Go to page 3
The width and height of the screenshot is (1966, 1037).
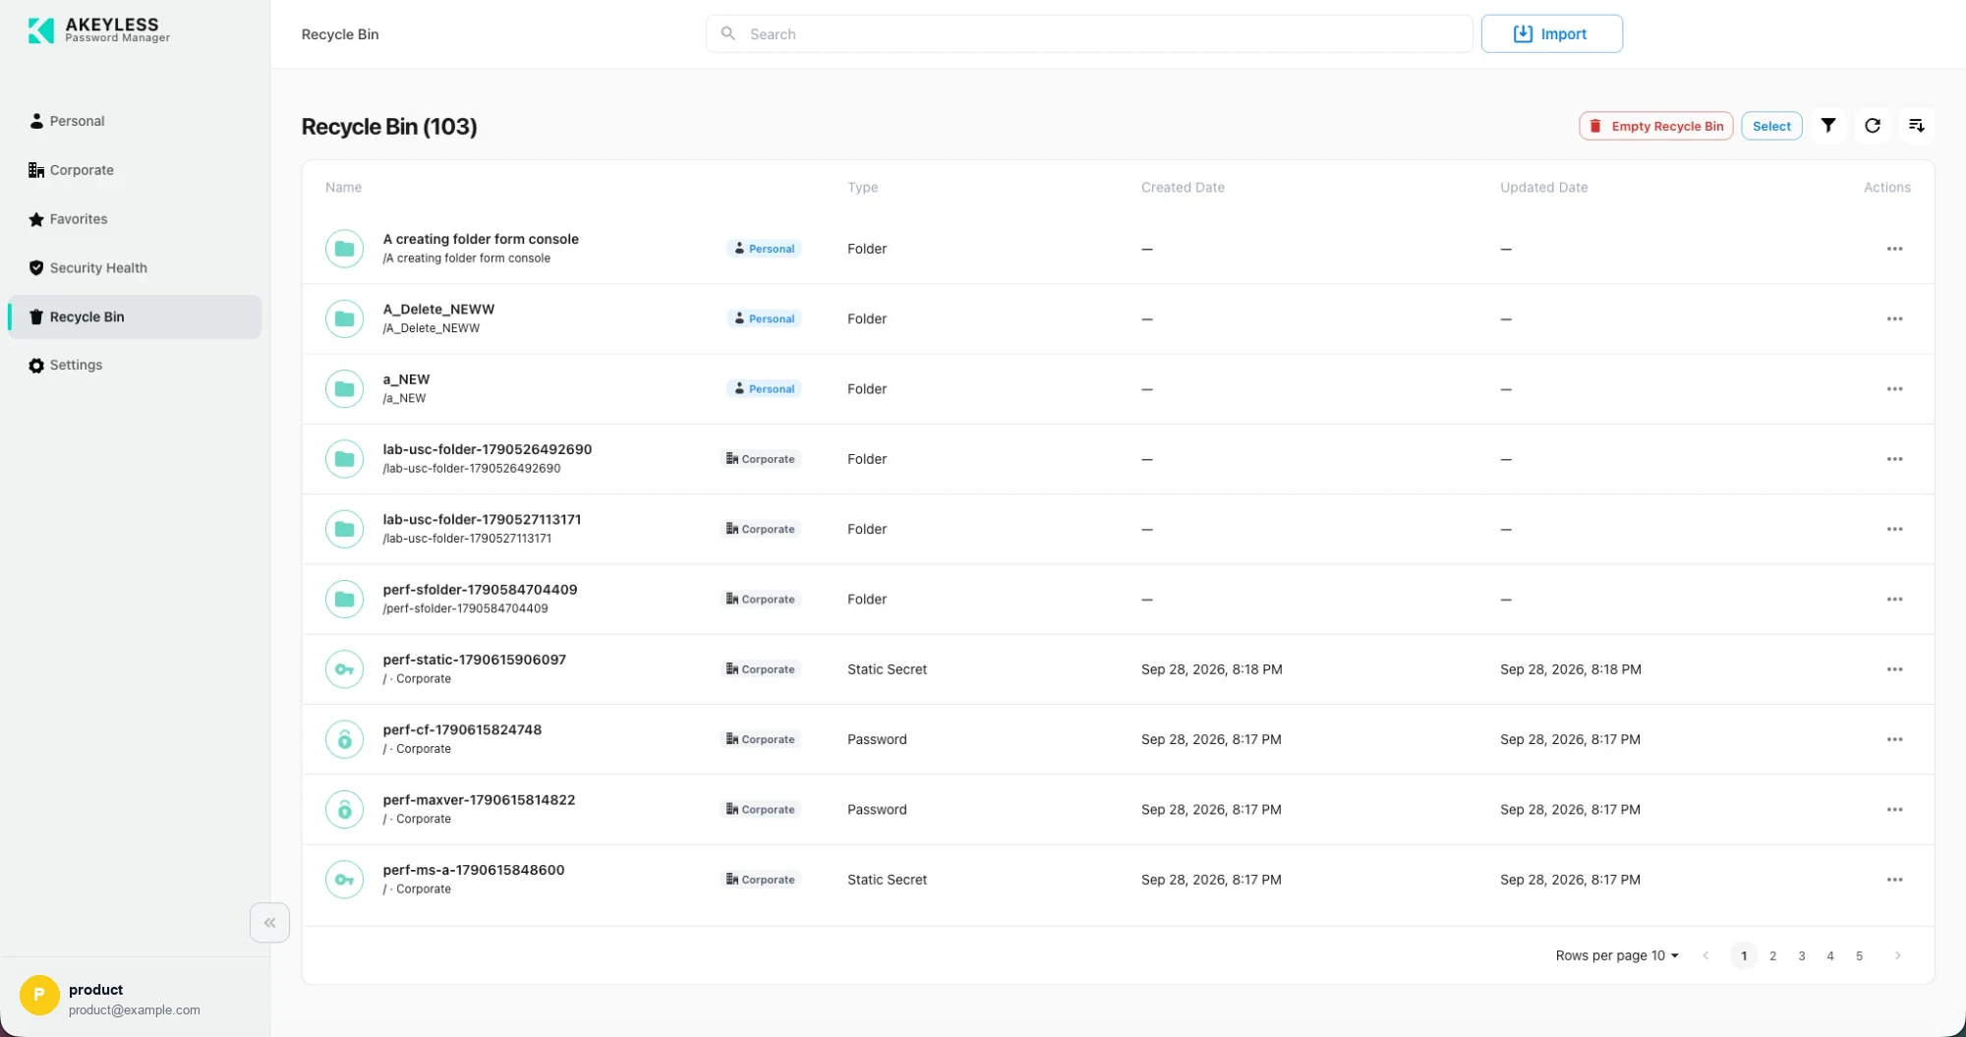pyautogui.click(x=1801, y=955)
